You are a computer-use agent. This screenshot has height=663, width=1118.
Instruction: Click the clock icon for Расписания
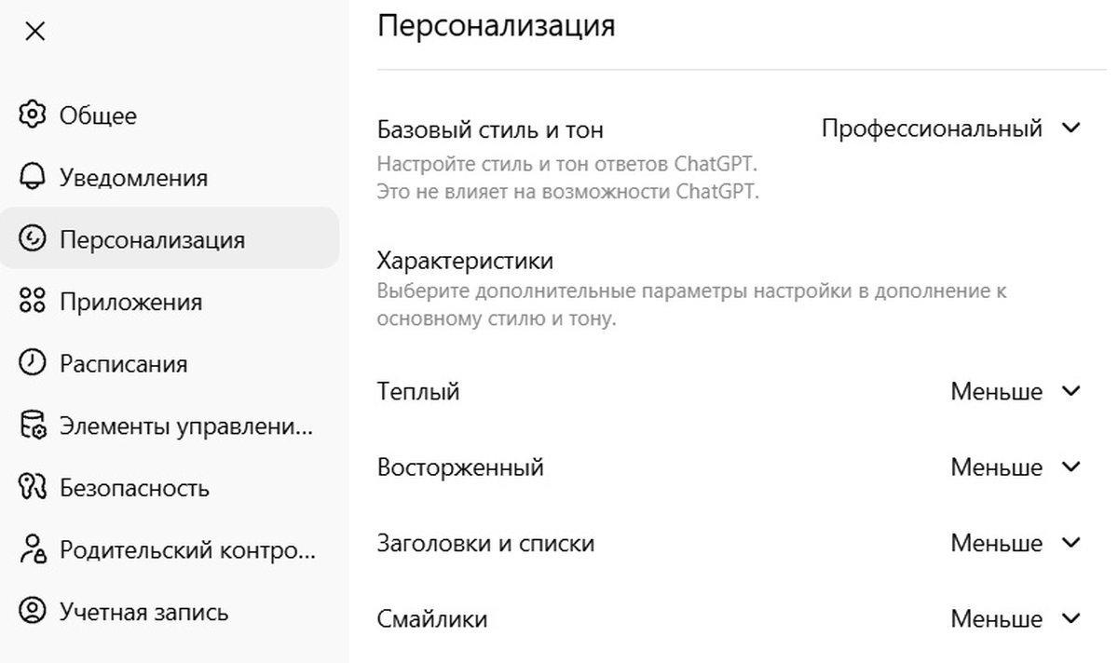tap(33, 363)
